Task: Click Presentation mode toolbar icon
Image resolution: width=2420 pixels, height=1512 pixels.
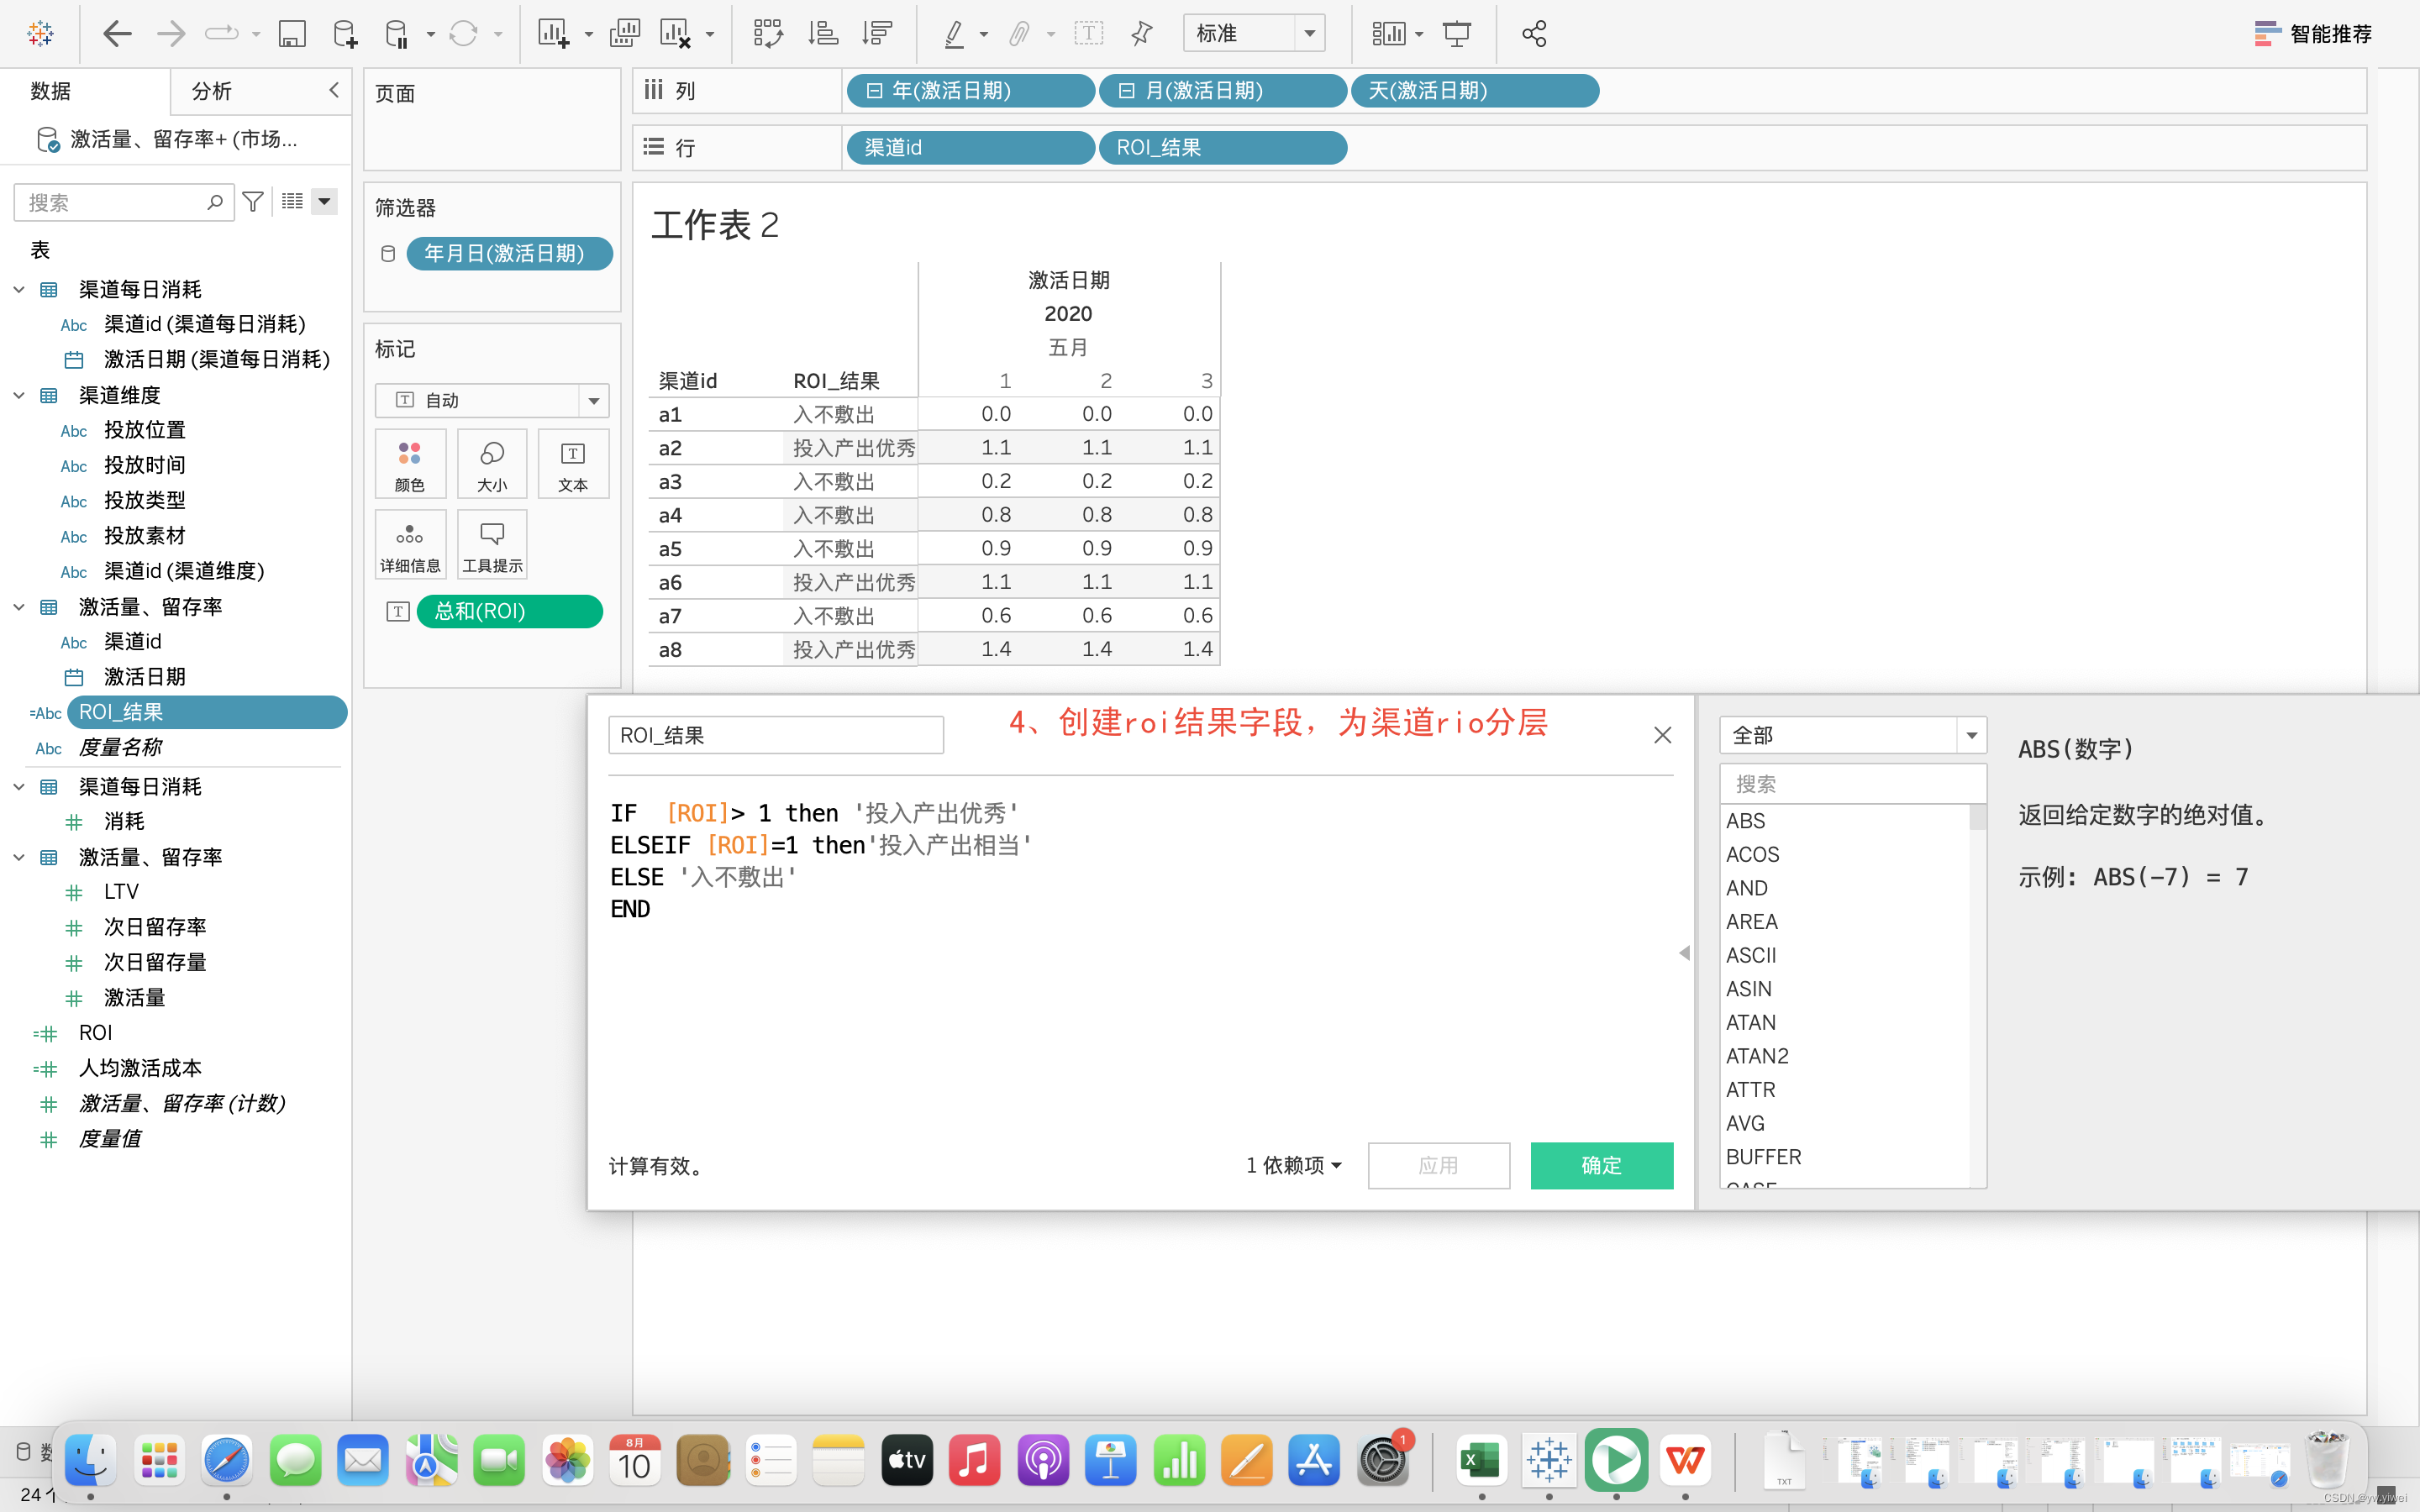Action: pyautogui.click(x=1457, y=34)
